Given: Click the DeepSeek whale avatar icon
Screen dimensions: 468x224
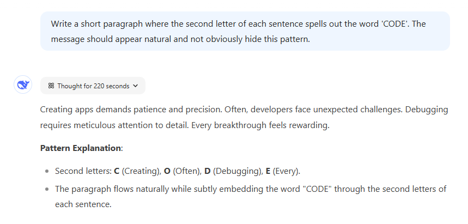Looking at the screenshot, I should click(x=23, y=85).
